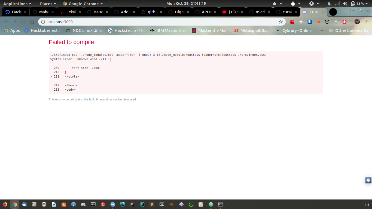The height and width of the screenshot is (209, 372).
Task: Toggle night light moon icon
Action: [x=330, y=4]
